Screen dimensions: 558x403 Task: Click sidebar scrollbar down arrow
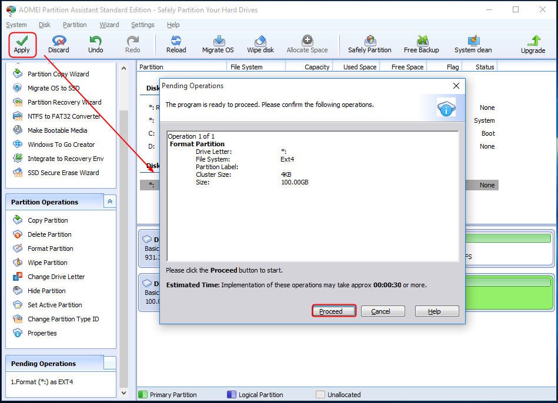pos(123,393)
